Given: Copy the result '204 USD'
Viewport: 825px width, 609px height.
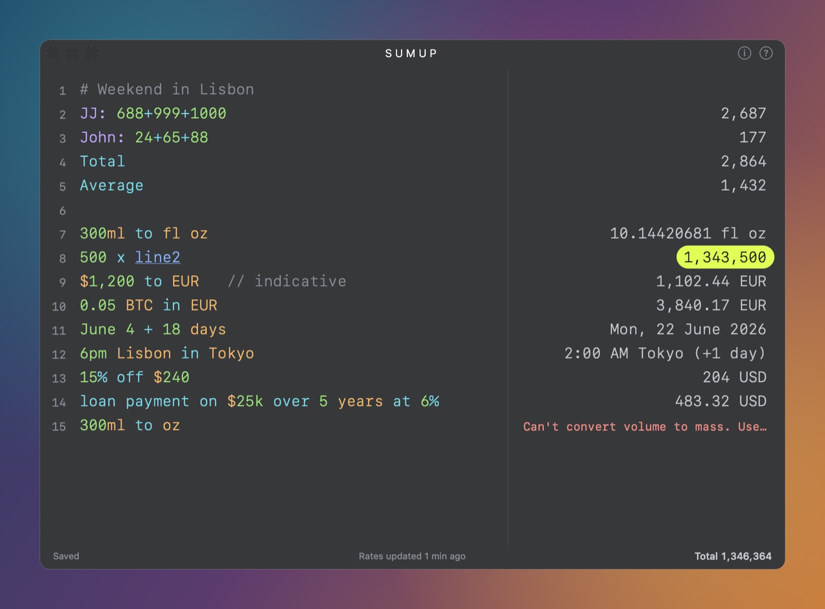Looking at the screenshot, I should click(x=734, y=377).
